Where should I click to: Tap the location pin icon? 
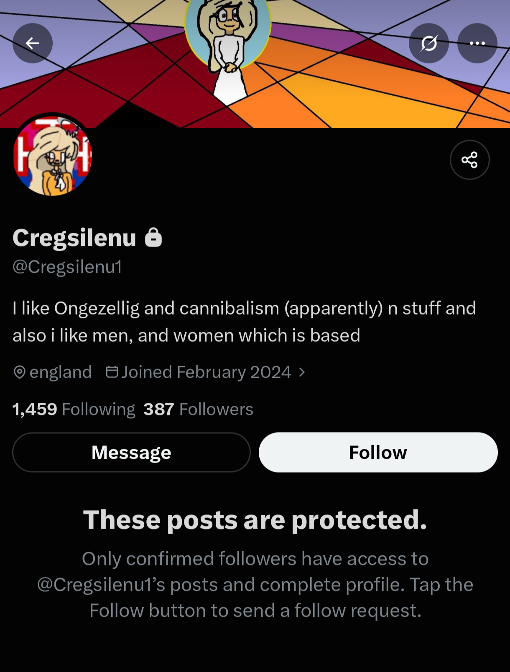coord(20,372)
